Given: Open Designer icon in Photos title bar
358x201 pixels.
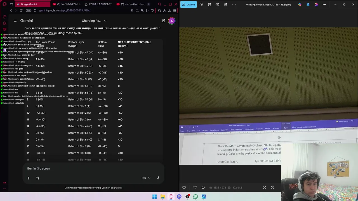Looking at the screenshot, I should 308,4.
